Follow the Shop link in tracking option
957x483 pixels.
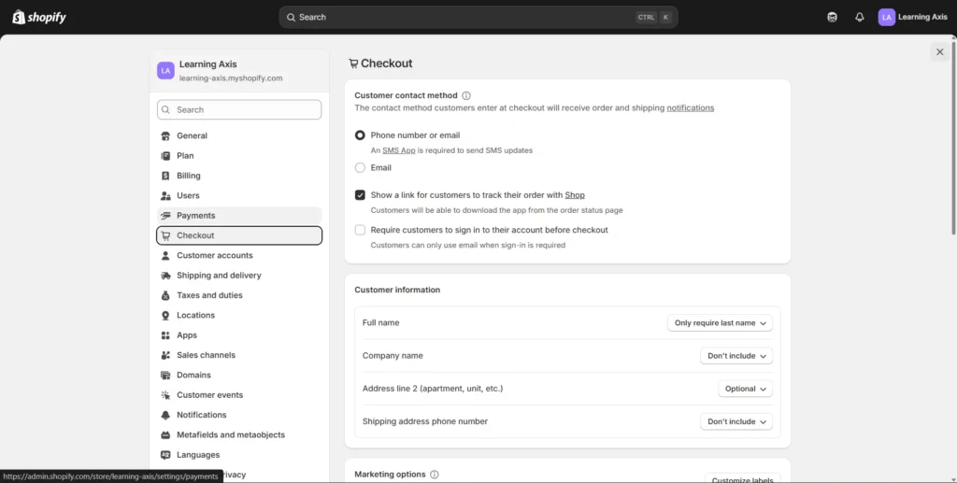575,195
